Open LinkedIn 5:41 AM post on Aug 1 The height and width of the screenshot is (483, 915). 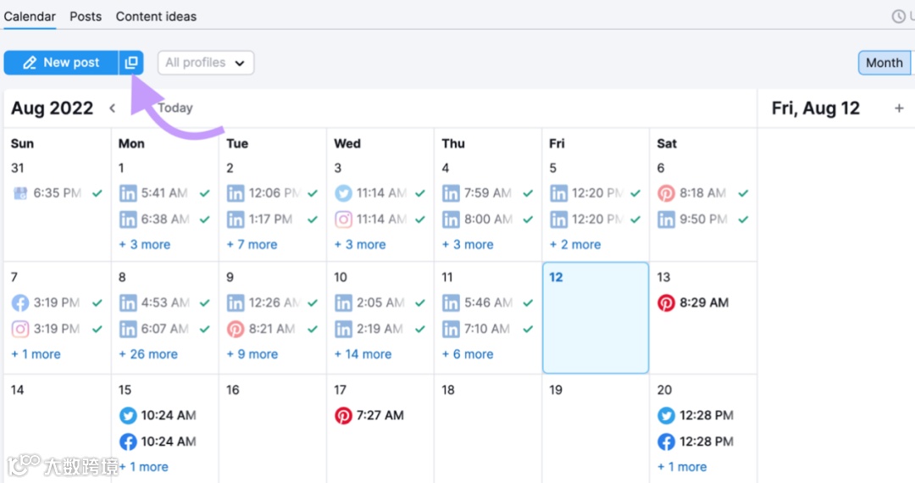(164, 193)
